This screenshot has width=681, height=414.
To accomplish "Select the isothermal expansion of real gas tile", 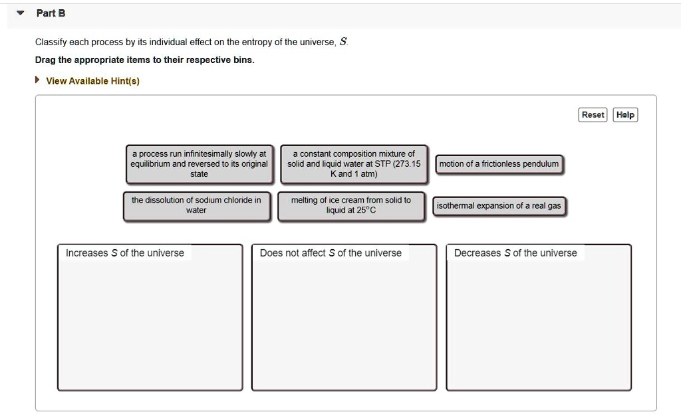I will (x=499, y=205).
